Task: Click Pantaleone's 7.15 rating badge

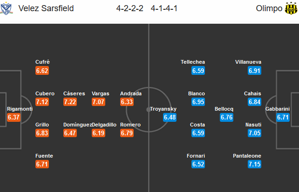Action: [255, 164]
